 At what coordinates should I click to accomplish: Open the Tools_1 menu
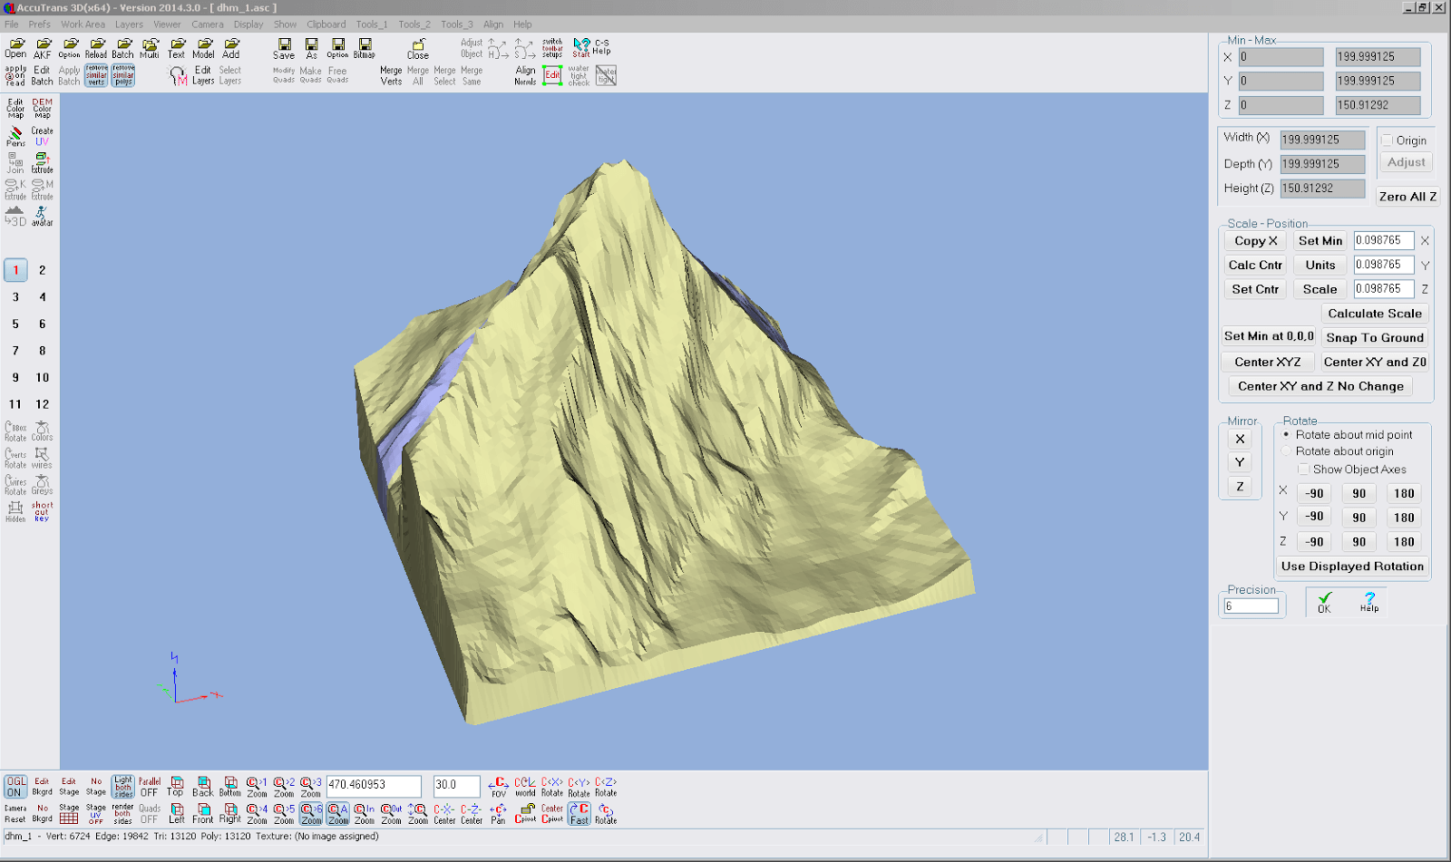371,24
